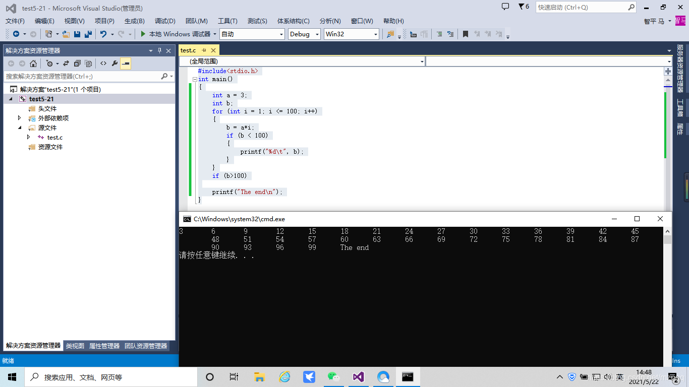Close the test.c tab with X
Image resolution: width=689 pixels, height=387 pixels.
click(213, 50)
